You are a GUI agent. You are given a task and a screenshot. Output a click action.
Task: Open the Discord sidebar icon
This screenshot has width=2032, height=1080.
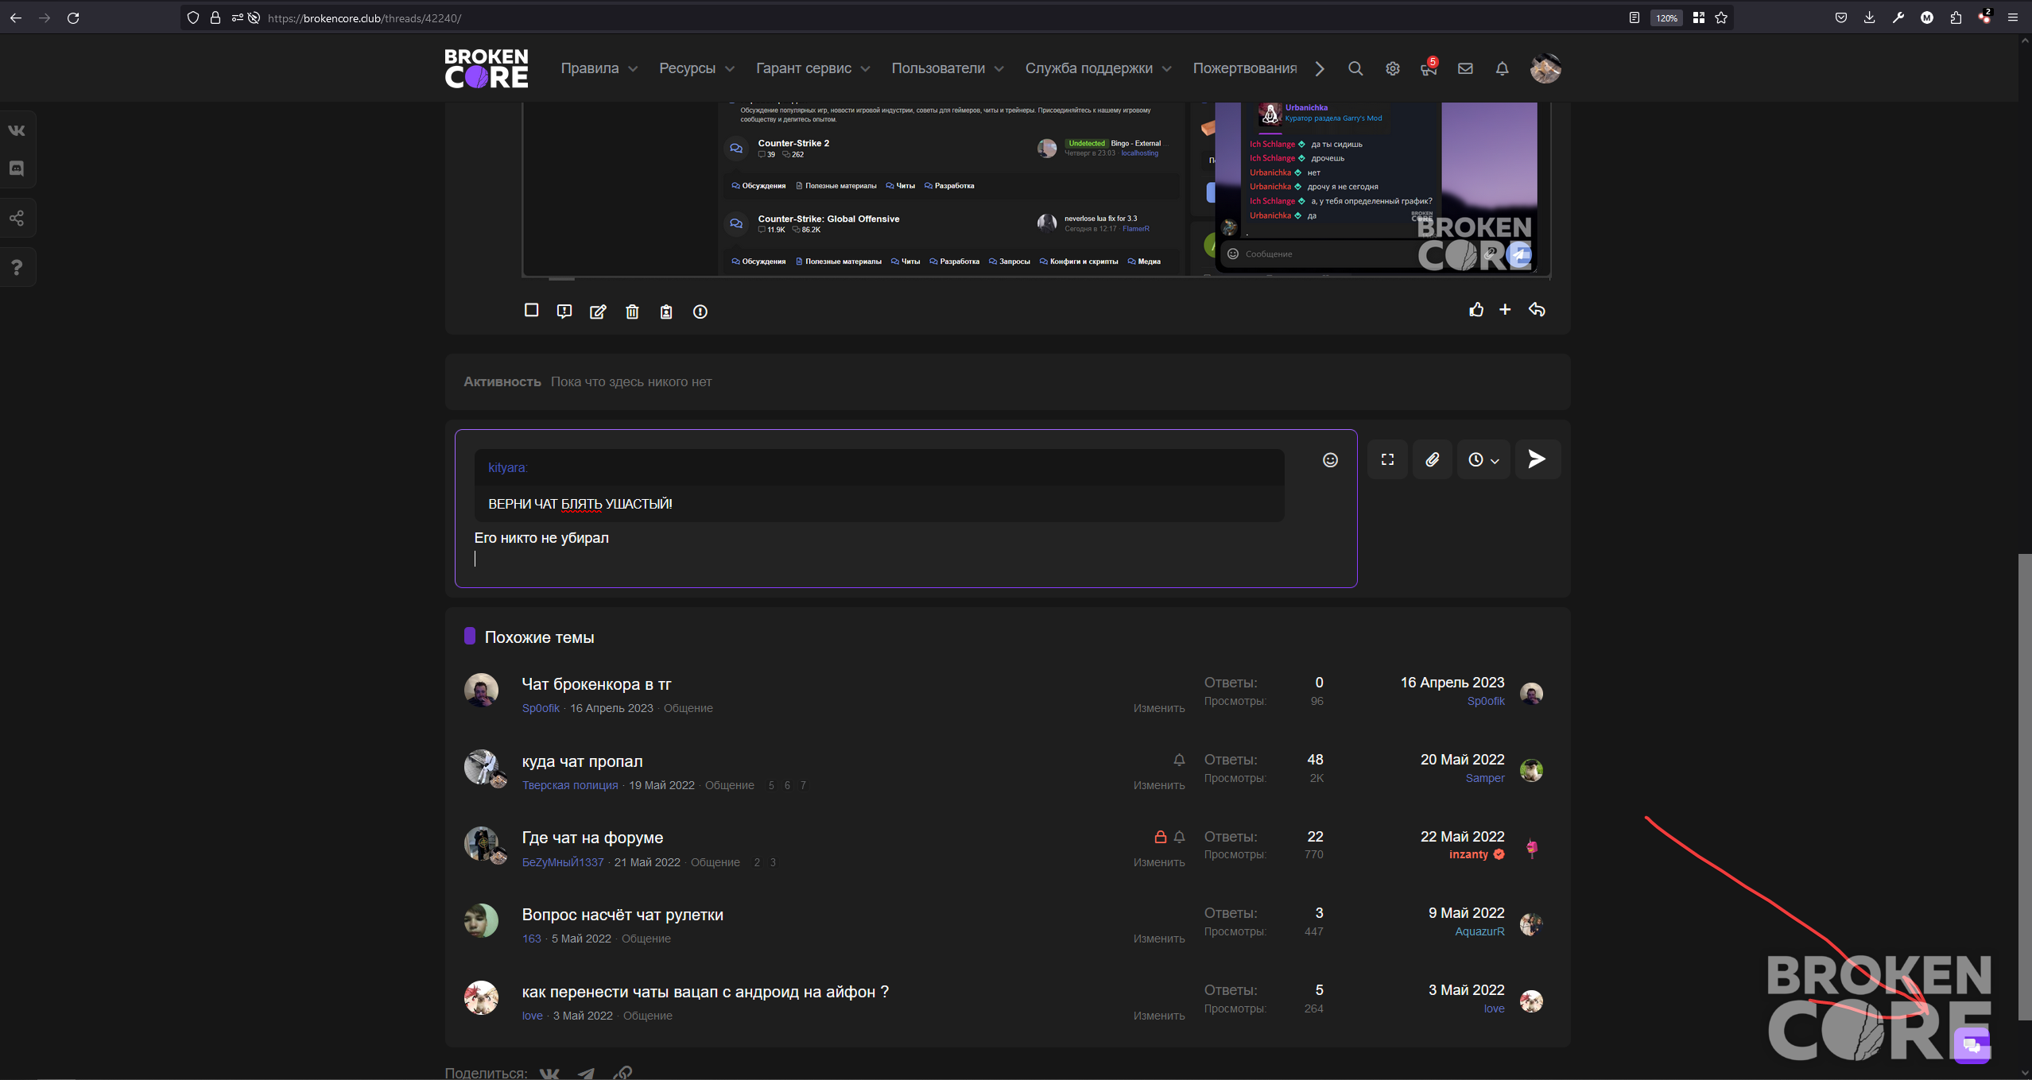pyautogui.click(x=17, y=168)
